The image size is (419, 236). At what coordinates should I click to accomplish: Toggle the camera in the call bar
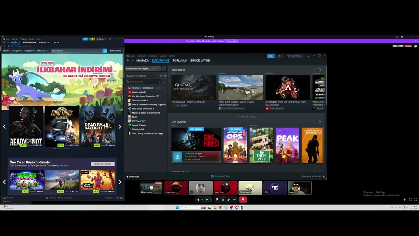(207, 200)
